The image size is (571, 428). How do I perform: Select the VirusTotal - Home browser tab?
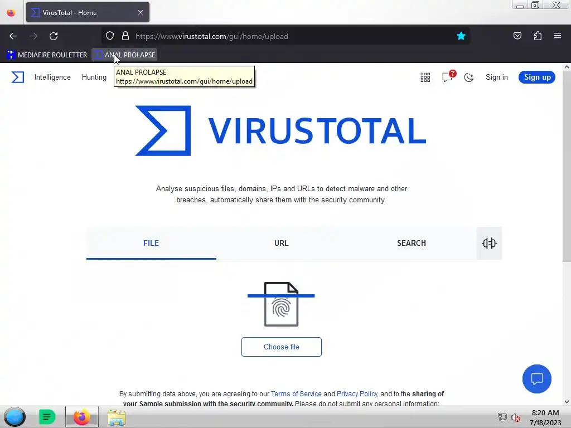coord(88,12)
